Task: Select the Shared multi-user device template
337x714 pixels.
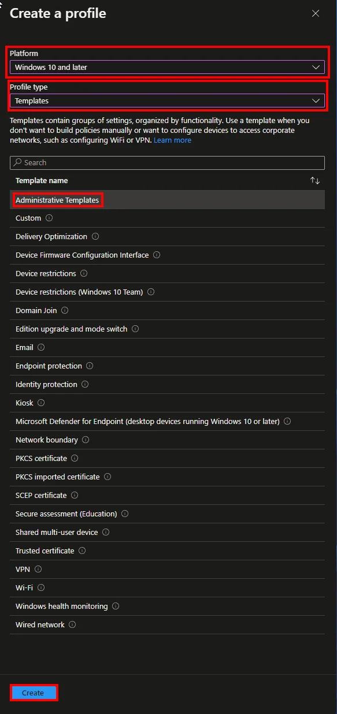Action: click(167, 533)
